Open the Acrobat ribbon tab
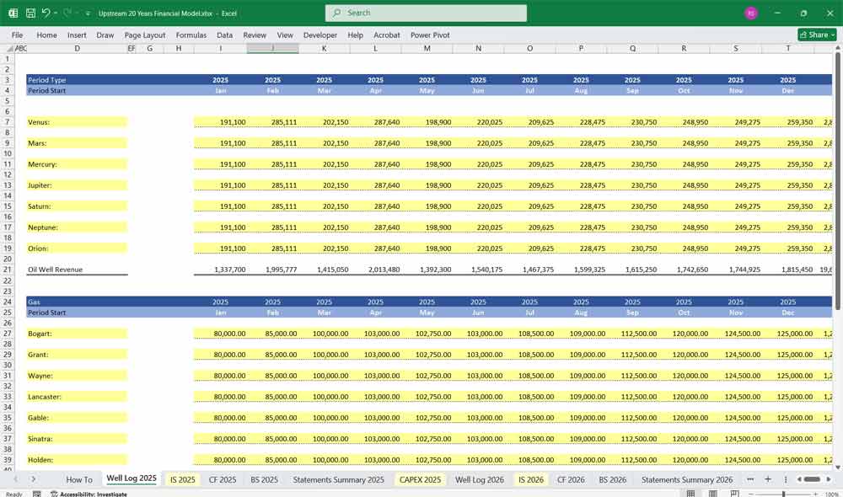Image resolution: width=843 pixels, height=497 pixels. [x=387, y=35]
